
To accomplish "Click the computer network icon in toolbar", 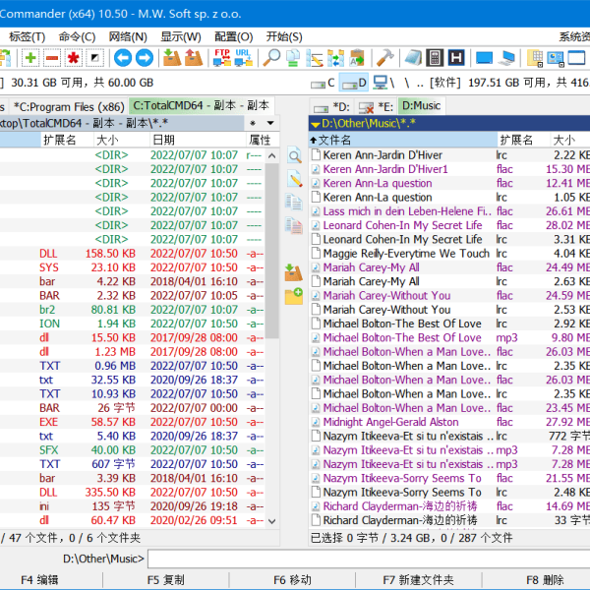I will click(x=506, y=58).
